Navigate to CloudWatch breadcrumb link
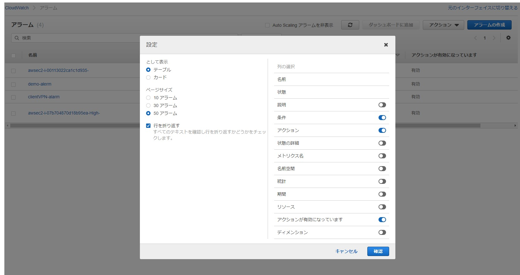 (17, 8)
